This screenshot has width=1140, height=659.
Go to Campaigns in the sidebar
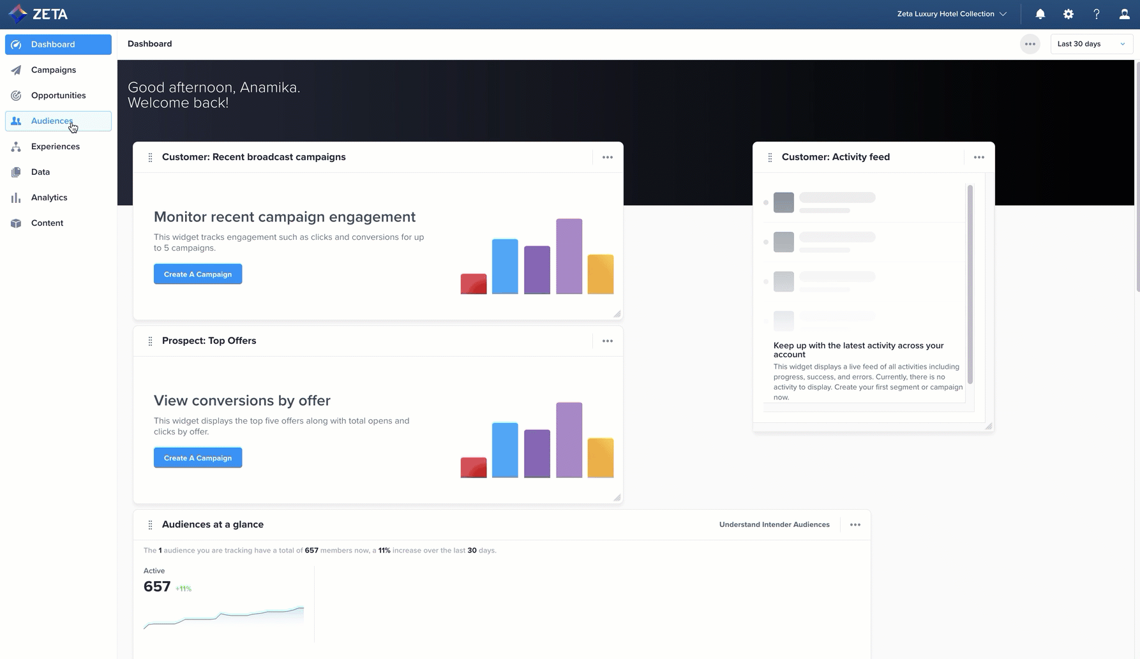54,70
